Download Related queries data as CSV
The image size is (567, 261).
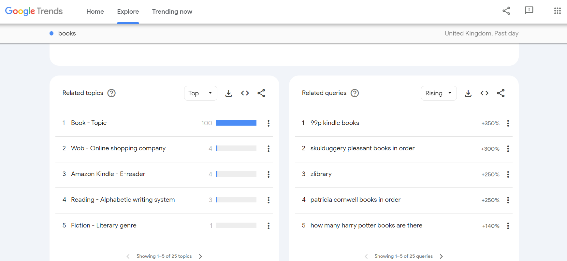coord(468,93)
